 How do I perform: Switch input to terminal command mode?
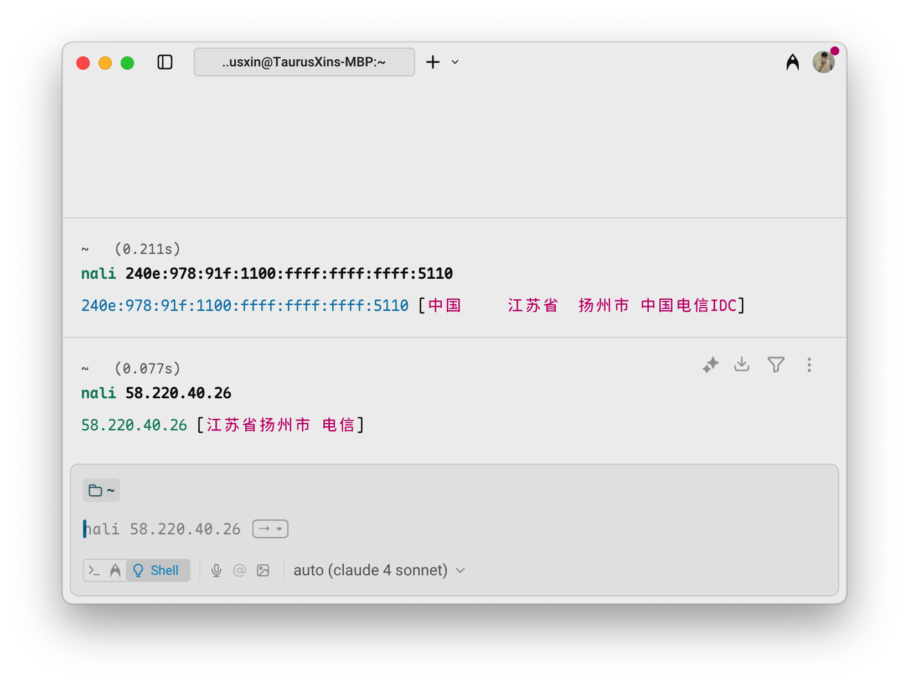(95, 570)
